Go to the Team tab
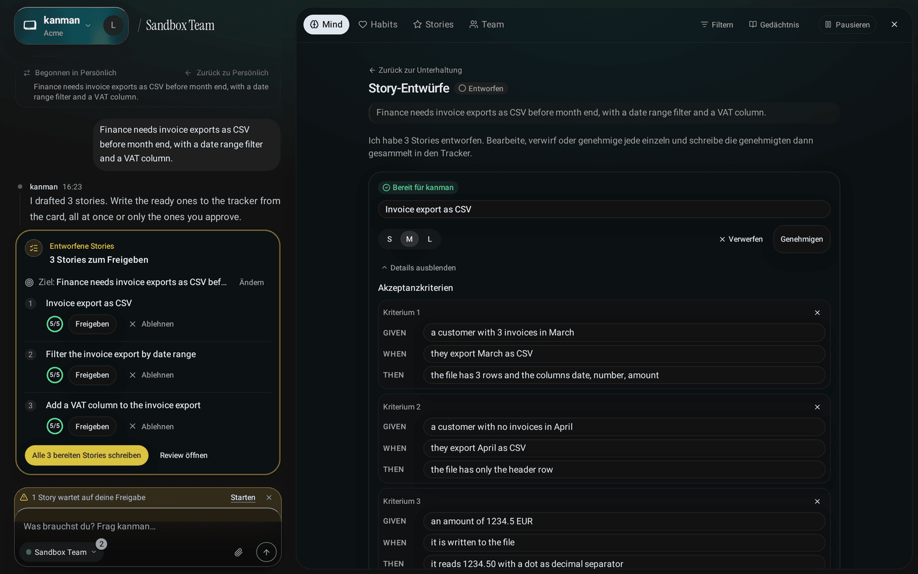Viewport: 918px width, 574px height. (x=486, y=24)
